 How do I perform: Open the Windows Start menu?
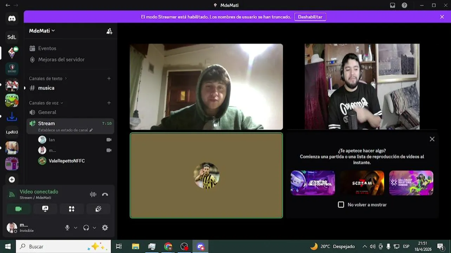(x=8, y=246)
